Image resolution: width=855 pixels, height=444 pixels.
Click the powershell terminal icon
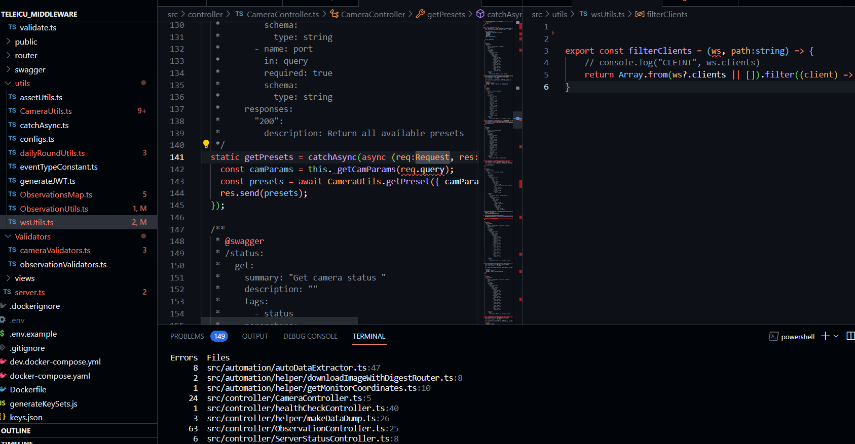773,337
